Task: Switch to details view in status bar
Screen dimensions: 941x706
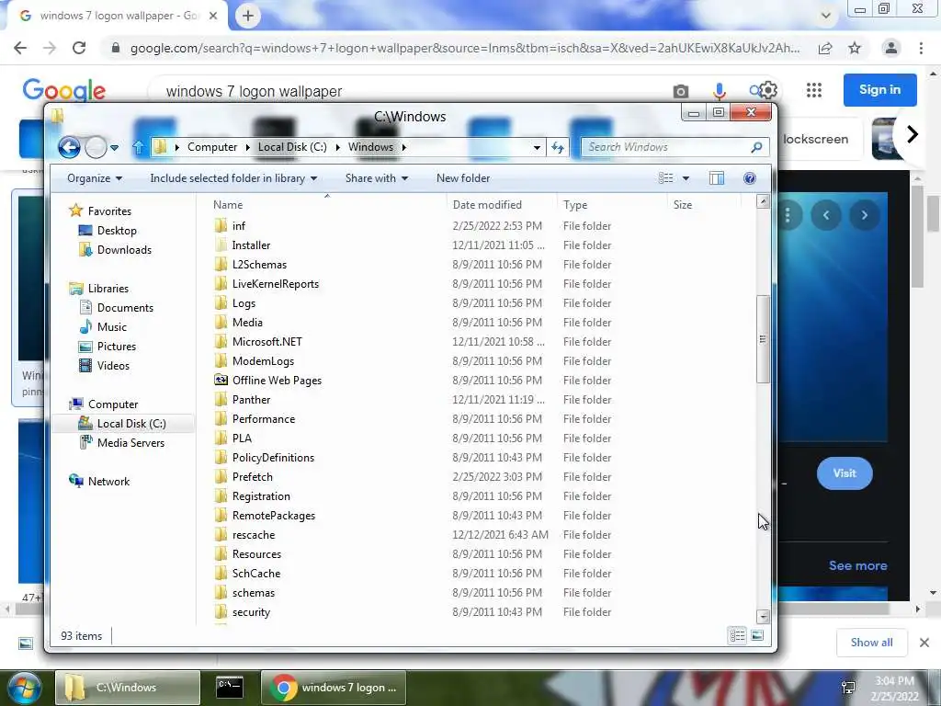Action: tap(738, 635)
